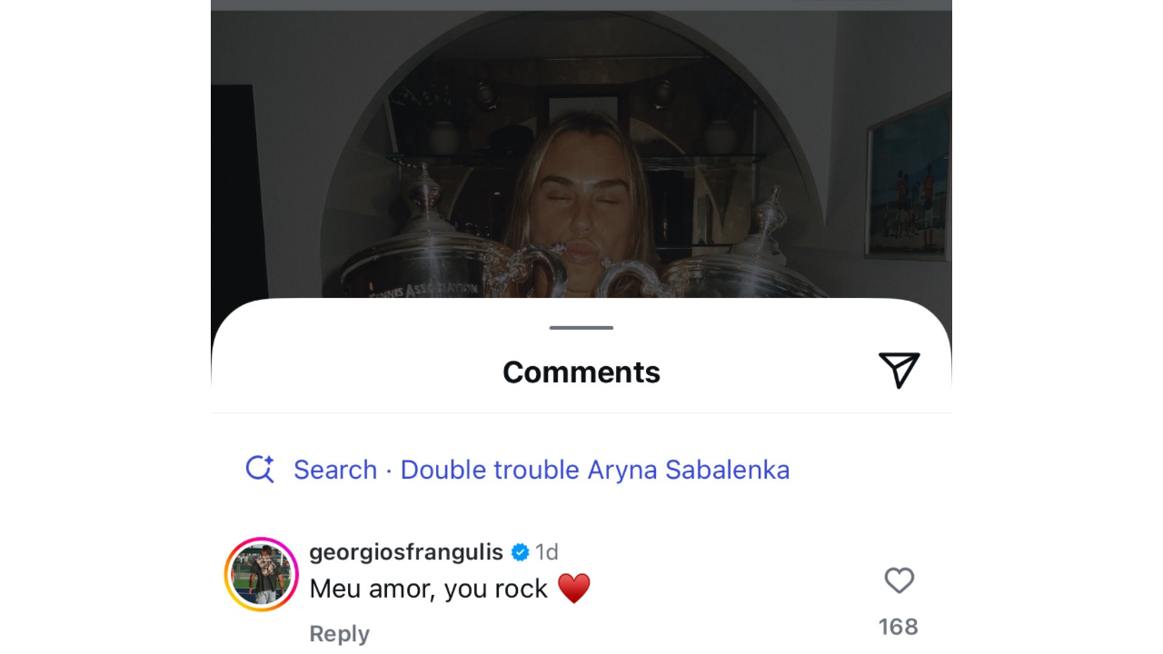The image size is (1163, 654).
Task: Reply to the "Meu amor" comment
Action: click(x=339, y=633)
